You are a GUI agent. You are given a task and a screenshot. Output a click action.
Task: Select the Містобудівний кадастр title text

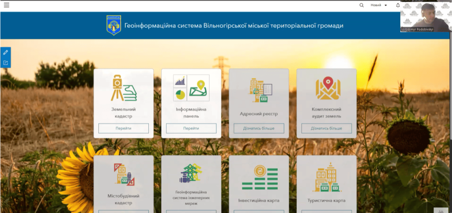[x=124, y=199]
